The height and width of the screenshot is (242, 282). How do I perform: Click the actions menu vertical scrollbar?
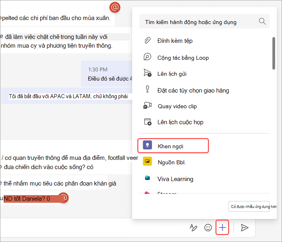[x=274, y=53]
